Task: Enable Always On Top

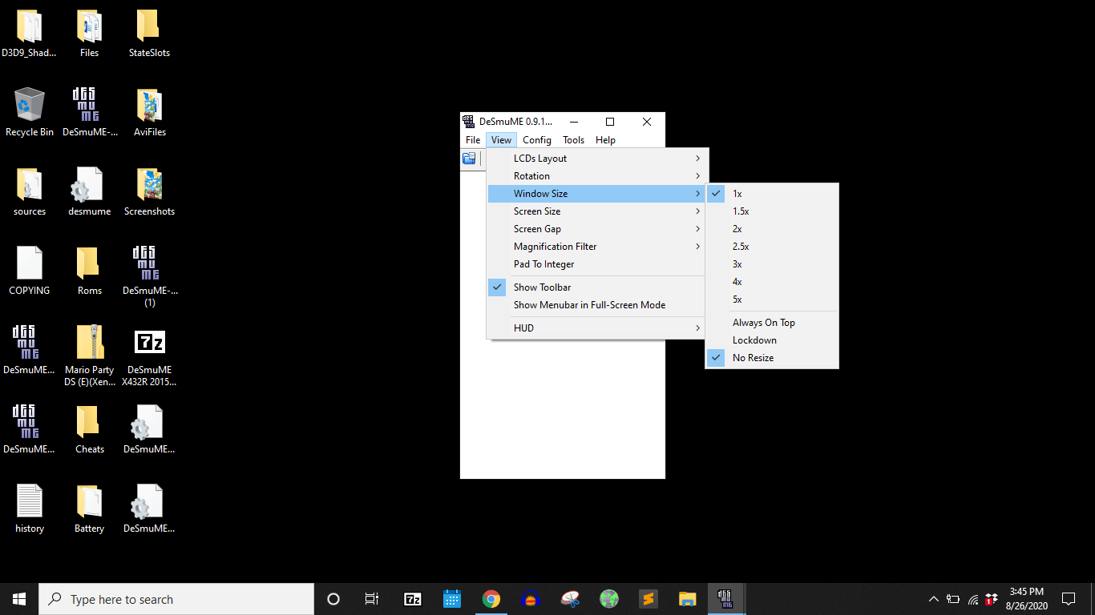Action: (772, 323)
